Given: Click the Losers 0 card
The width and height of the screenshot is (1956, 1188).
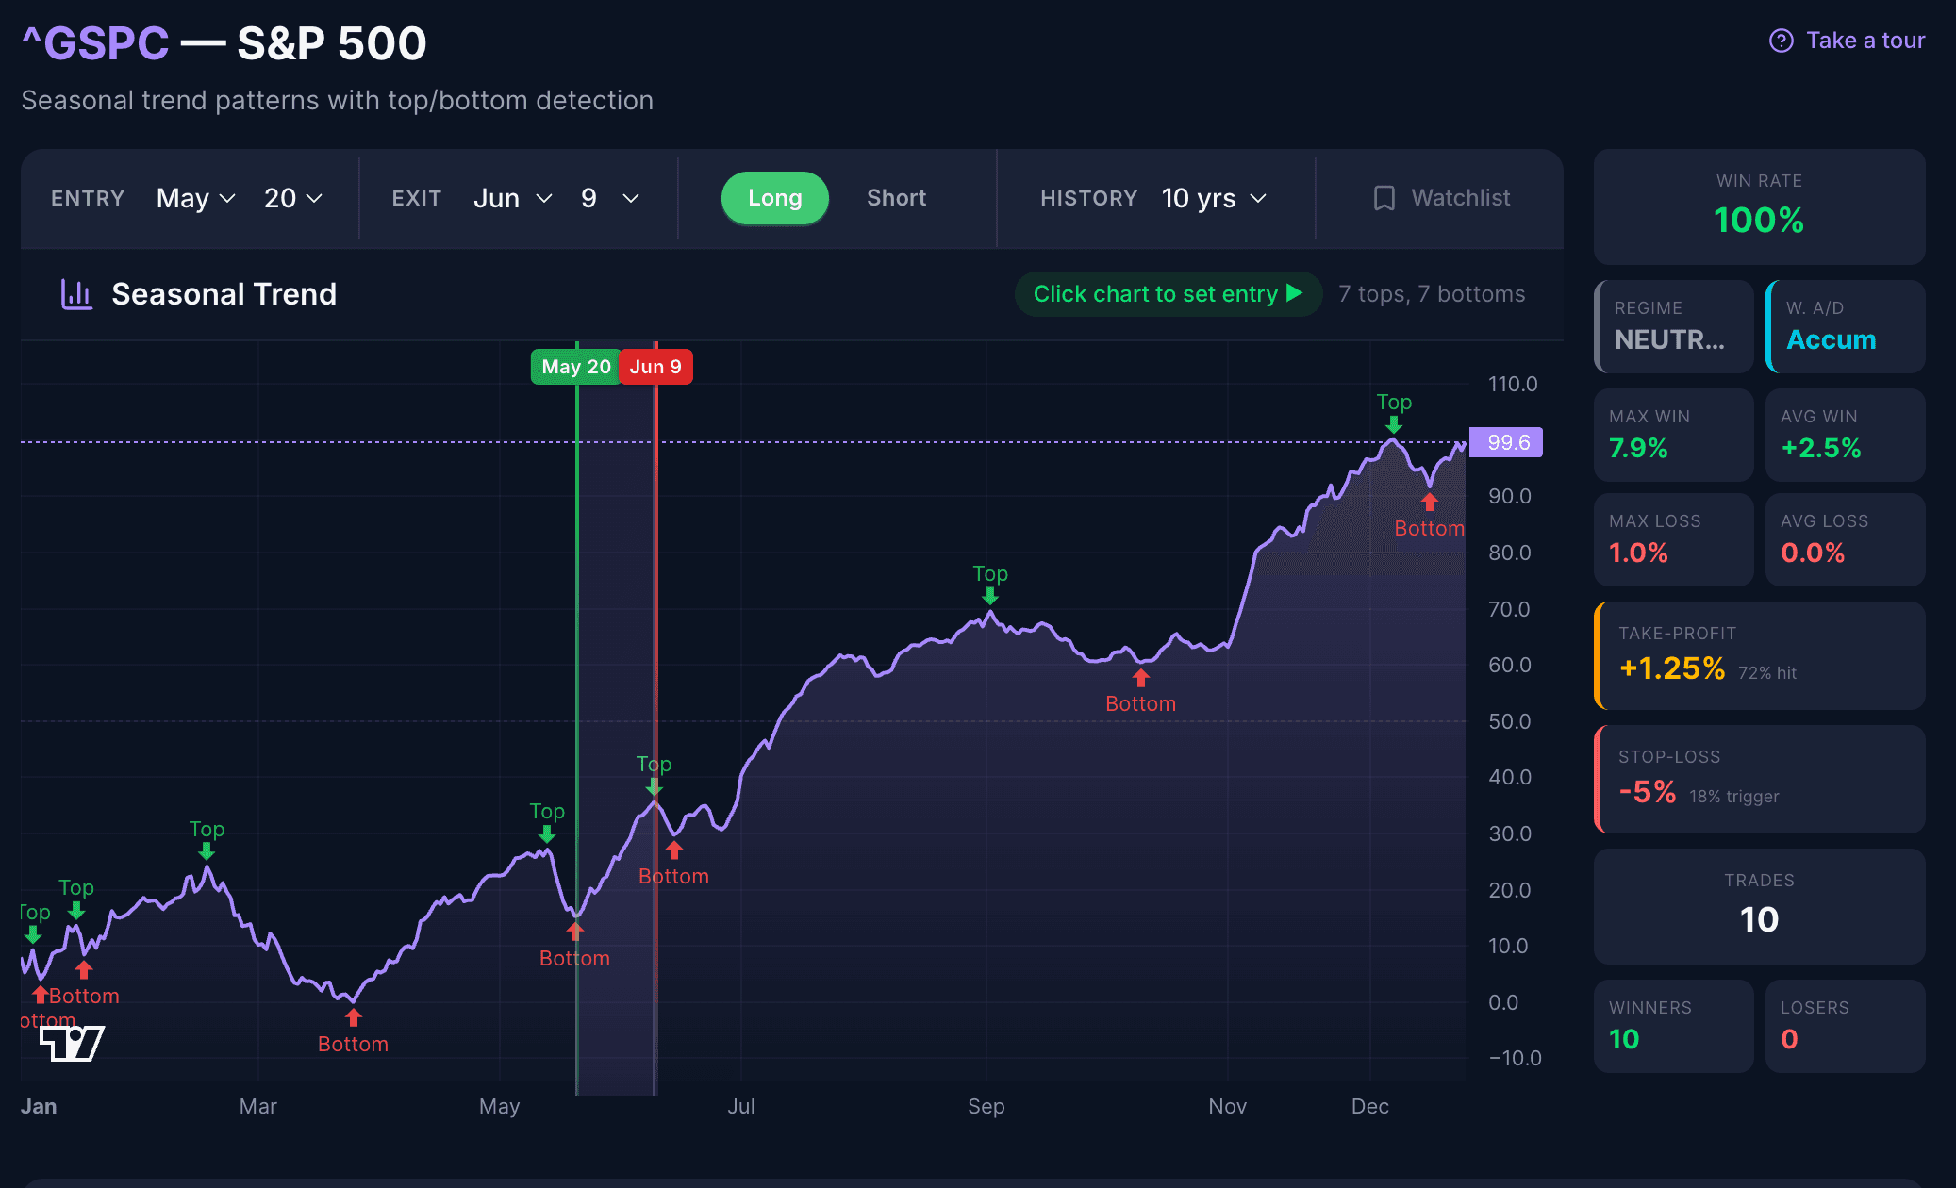Looking at the screenshot, I should click(1846, 1026).
